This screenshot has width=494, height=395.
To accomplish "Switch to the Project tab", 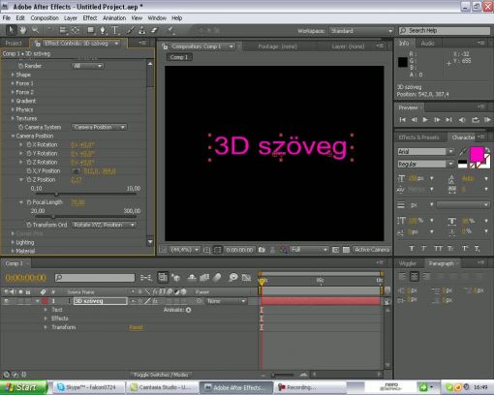I will tap(14, 43).
